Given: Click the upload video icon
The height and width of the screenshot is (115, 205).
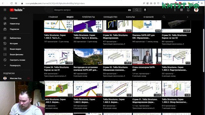Looking at the screenshot, I should pyautogui.click(x=175, y=10).
